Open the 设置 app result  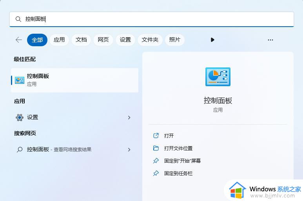point(75,117)
